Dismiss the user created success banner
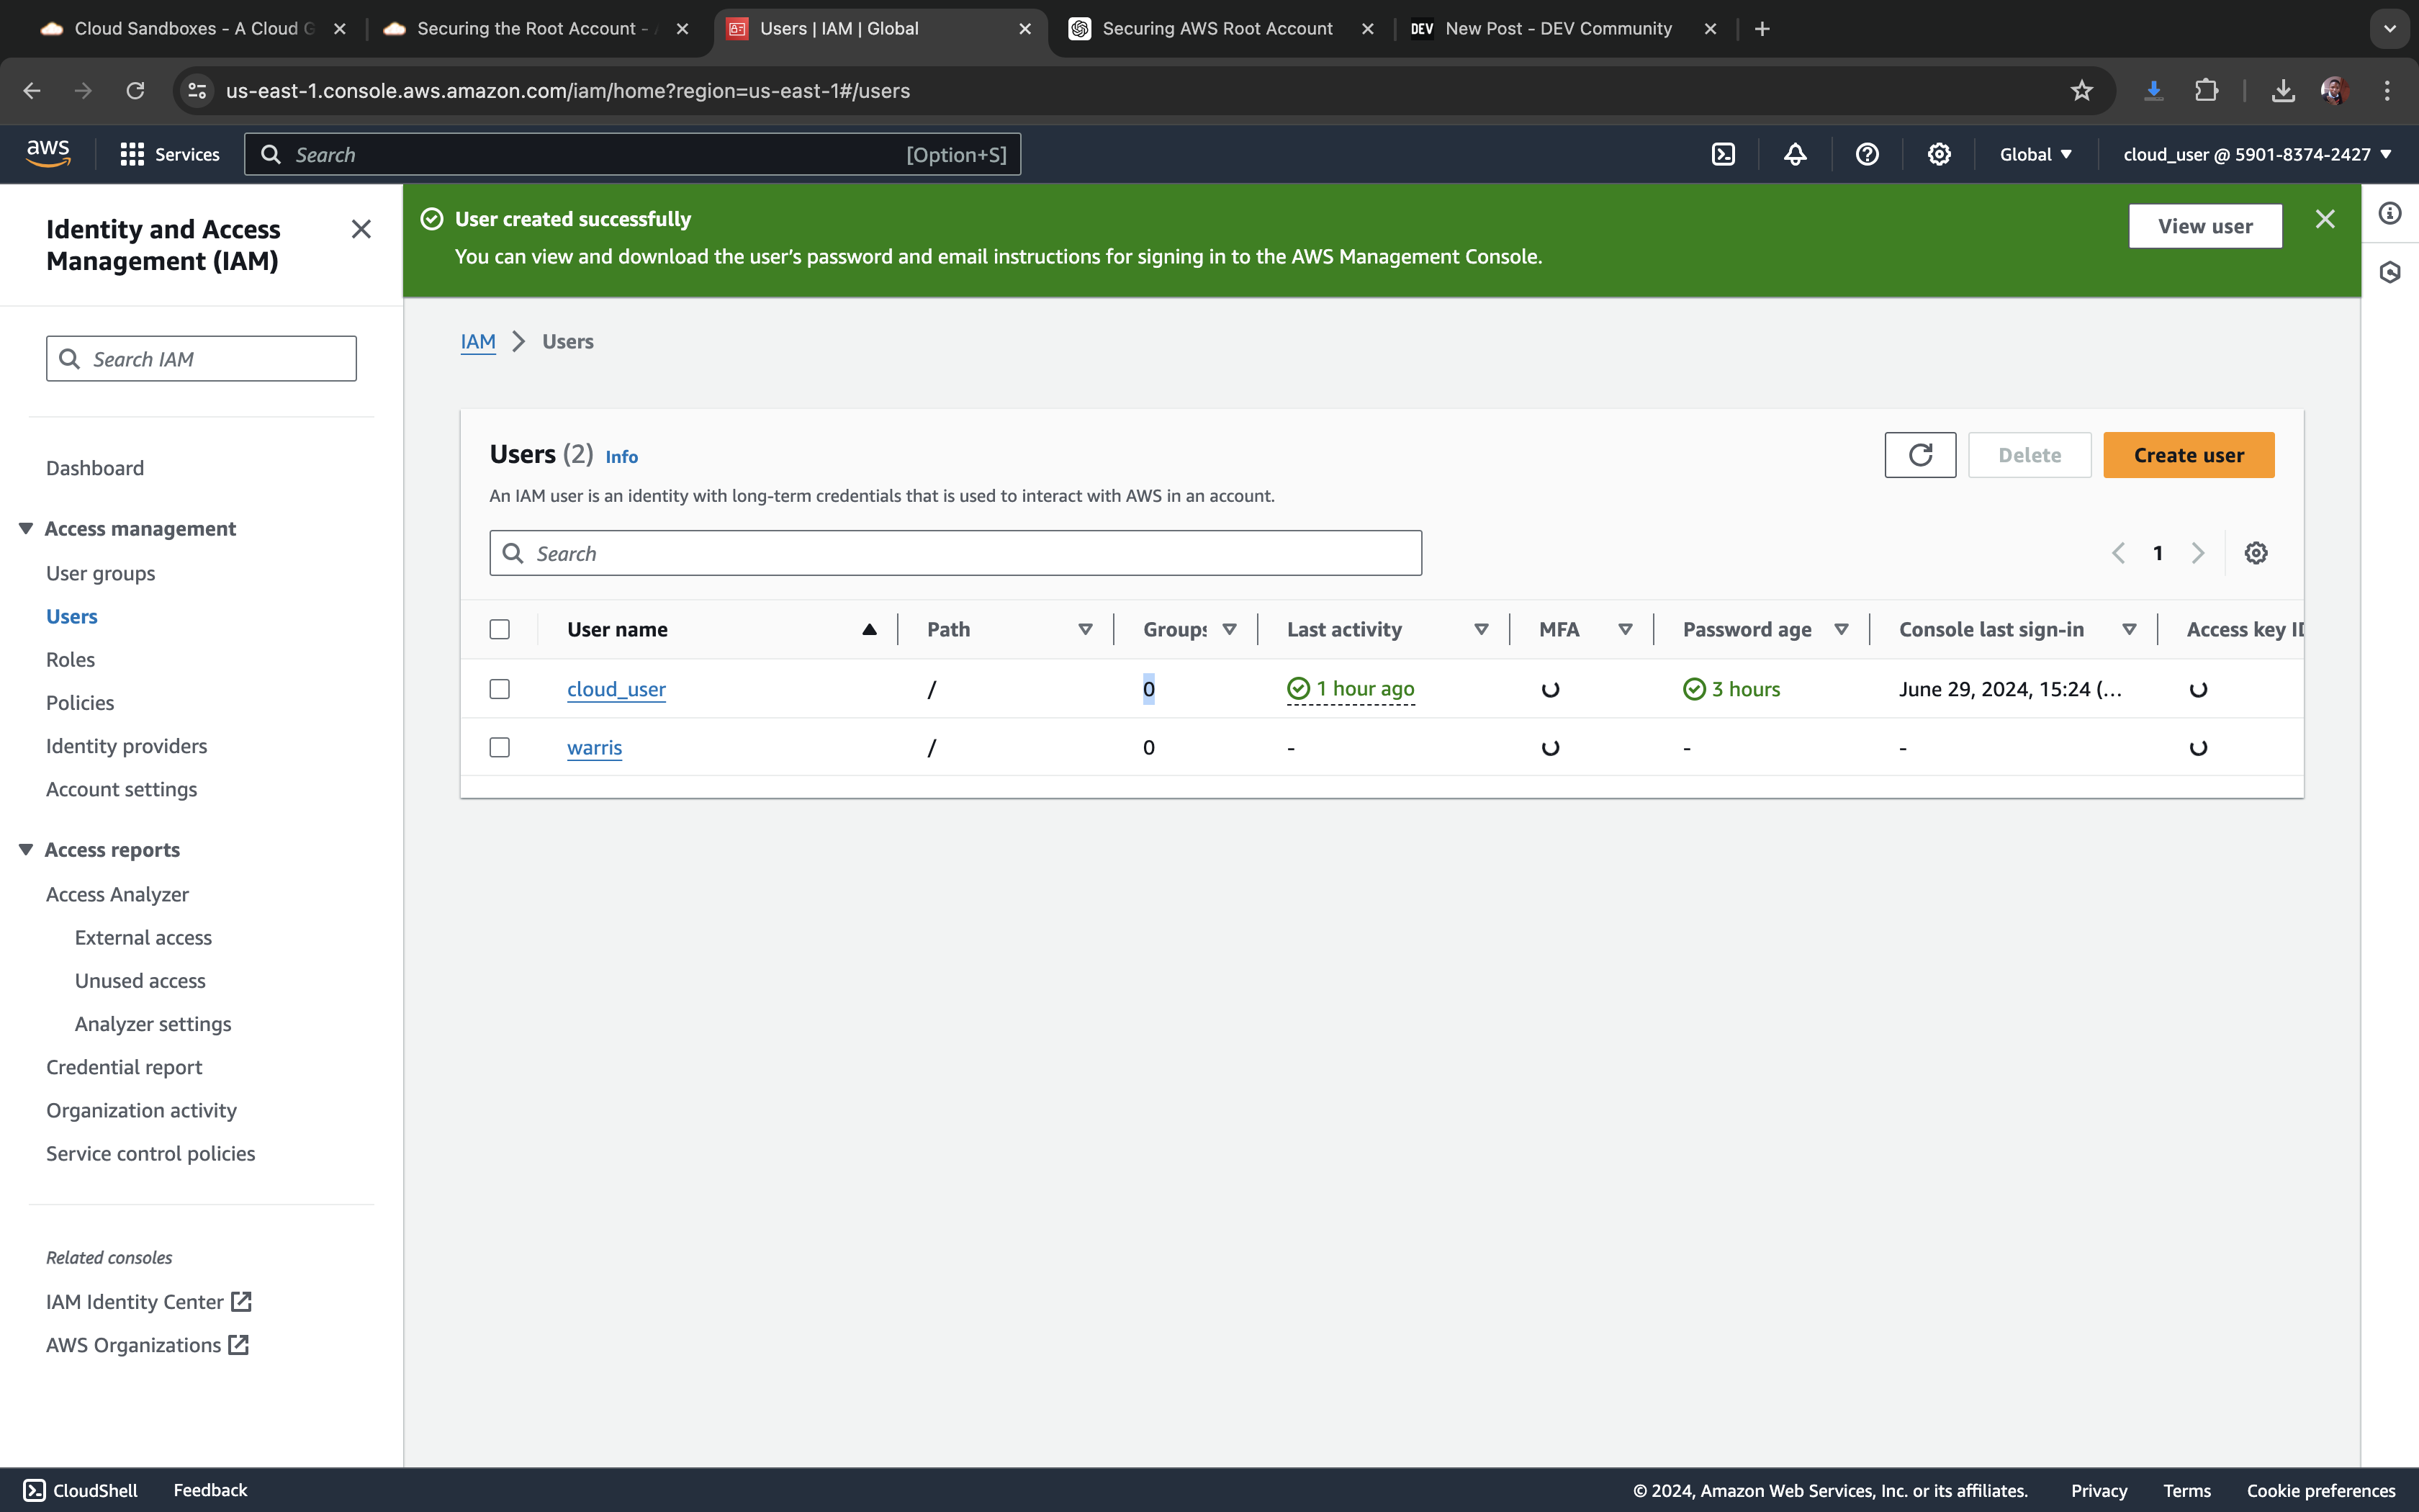The image size is (2419, 1512). point(2324,219)
